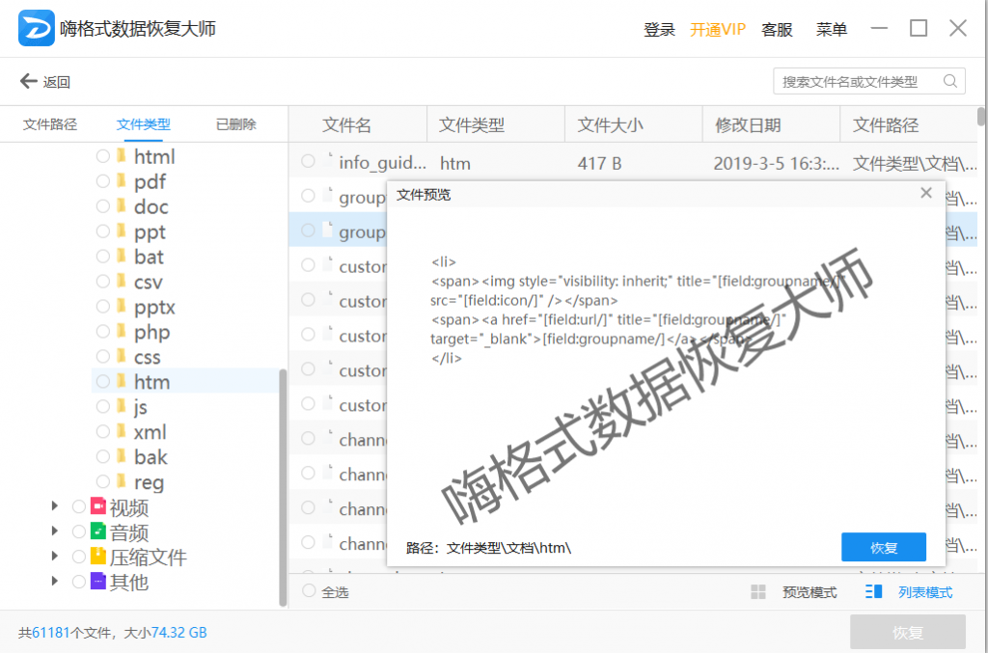
Task: Click the video category icon
Action: (98, 506)
